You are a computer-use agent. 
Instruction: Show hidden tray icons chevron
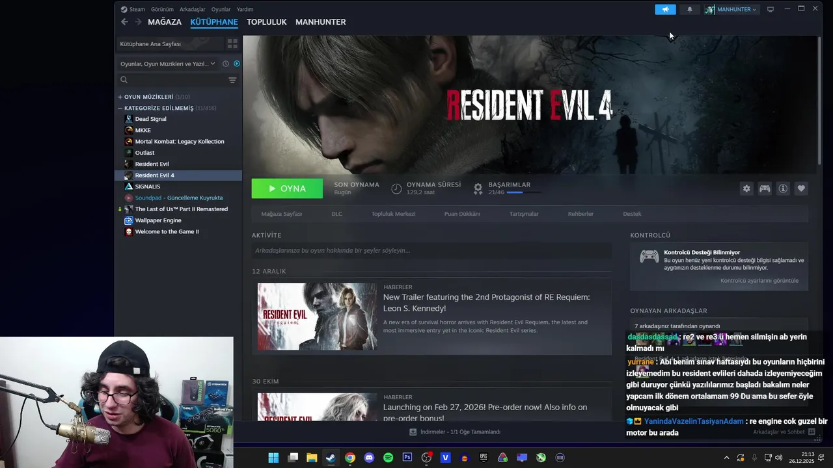(726, 458)
